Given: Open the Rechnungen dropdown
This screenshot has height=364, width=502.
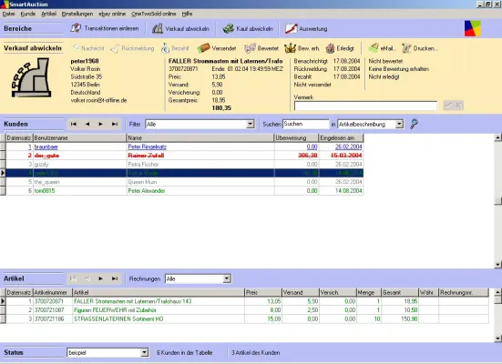Looking at the screenshot, I should click(227, 278).
